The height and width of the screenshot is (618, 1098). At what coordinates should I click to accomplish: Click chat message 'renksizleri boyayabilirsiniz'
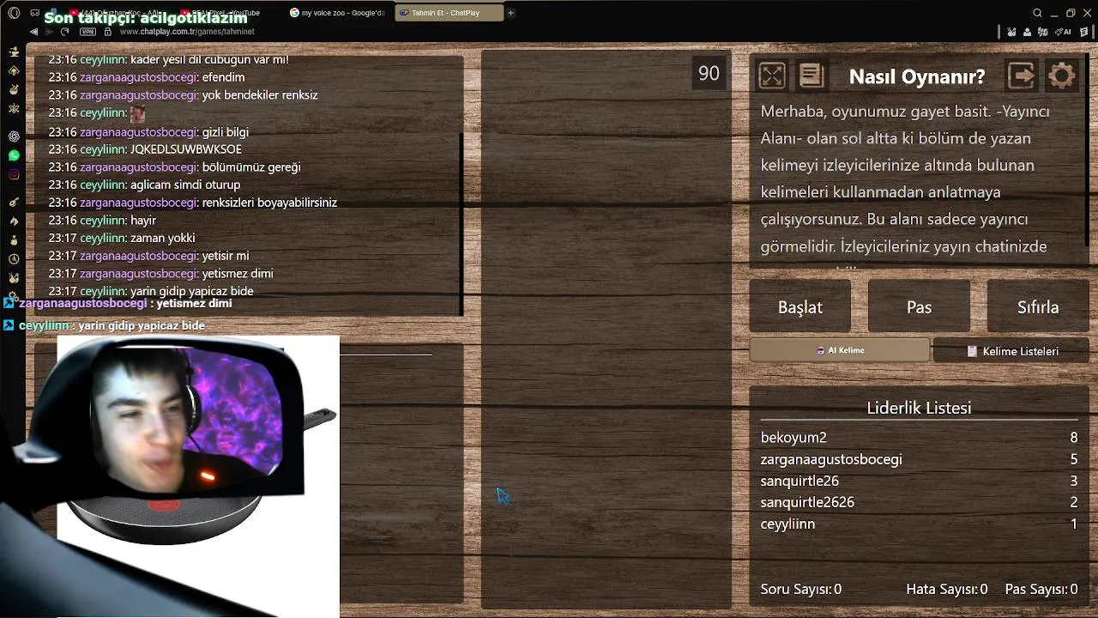[269, 203]
